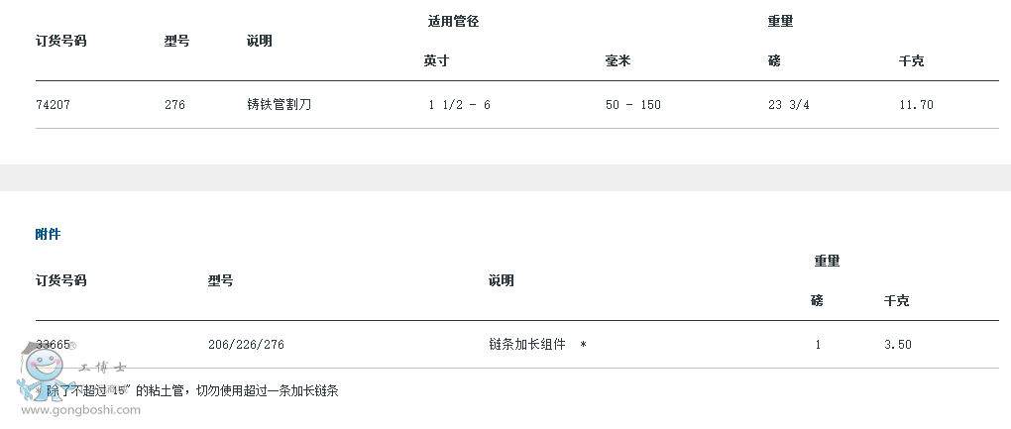Image resolution: width=1011 pixels, height=429 pixels.
Task: Select order number 74207
Action: (53, 104)
